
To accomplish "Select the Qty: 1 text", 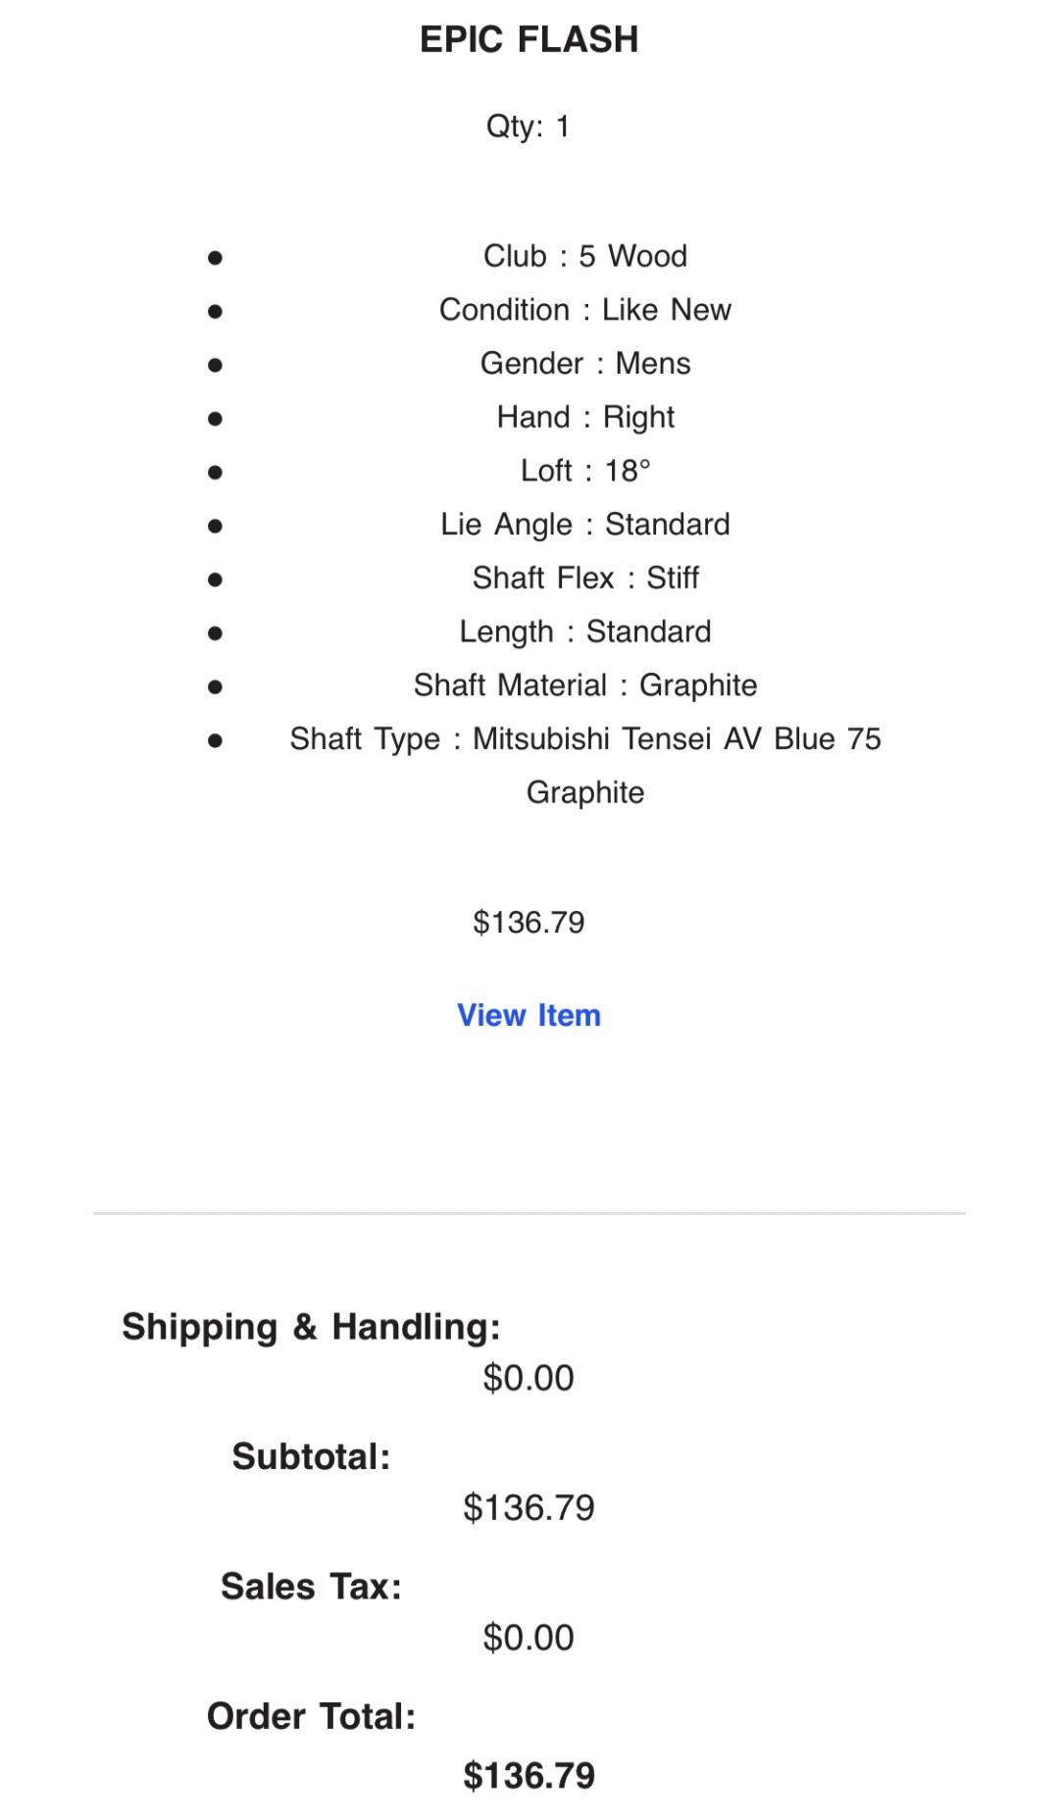I will (528, 126).
